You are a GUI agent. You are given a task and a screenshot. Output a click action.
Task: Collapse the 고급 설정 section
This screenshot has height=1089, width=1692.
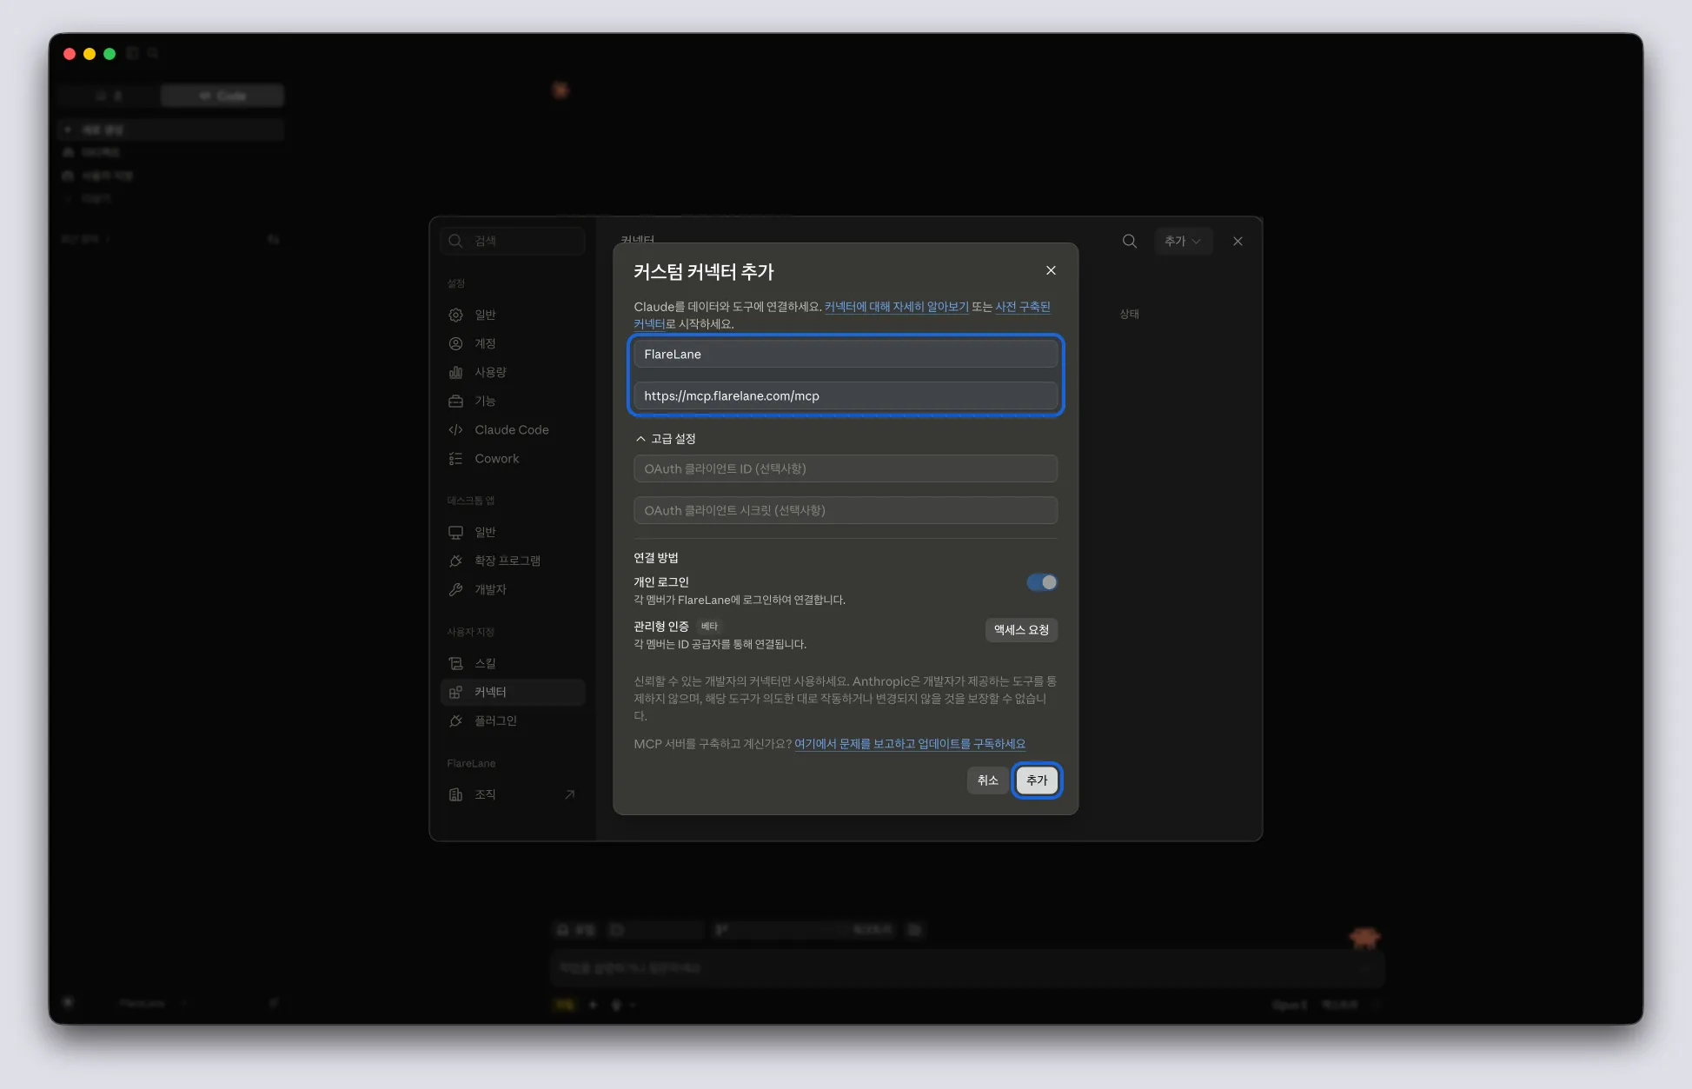click(666, 439)
